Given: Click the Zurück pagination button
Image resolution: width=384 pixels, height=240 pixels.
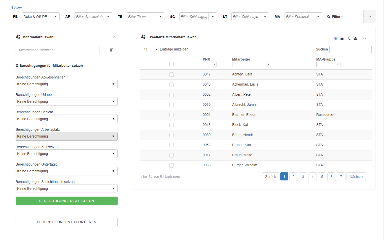Looking at the screenshot, I should (x=270, y=177).
